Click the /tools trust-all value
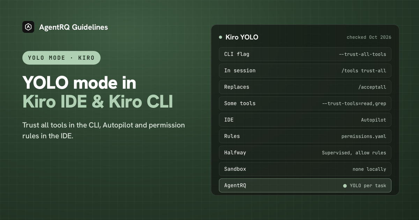The image size is (419, 220). (364, 71)
